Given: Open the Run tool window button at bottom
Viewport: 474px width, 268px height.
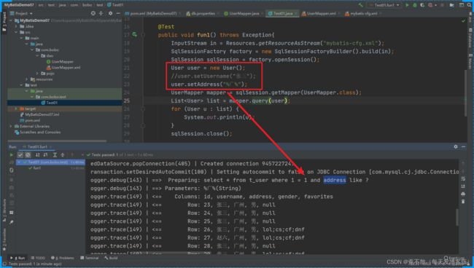Looking at the screenshot, I should pyautogui.click(x=18, y=258).
